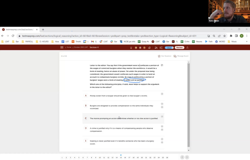Select the eraser tool in the toolbar

pos(149,47)
